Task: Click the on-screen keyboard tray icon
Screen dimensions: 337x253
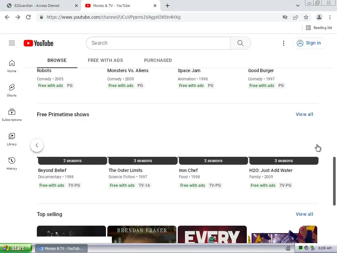Action: coord(288,248)
